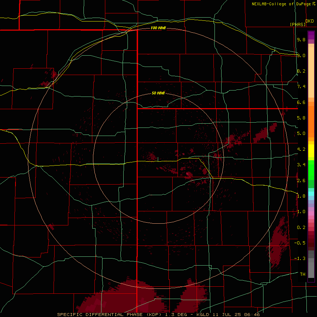Screen dimensions: 317x317
Task: Click the yellow color bar segment
Action: point(311,151)
